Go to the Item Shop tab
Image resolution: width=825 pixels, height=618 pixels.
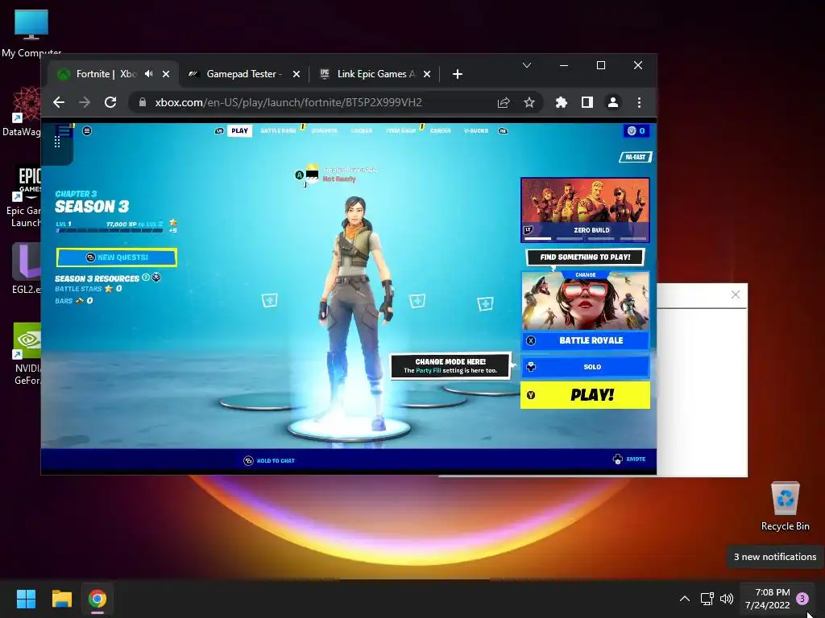click(x=401, y=131)
